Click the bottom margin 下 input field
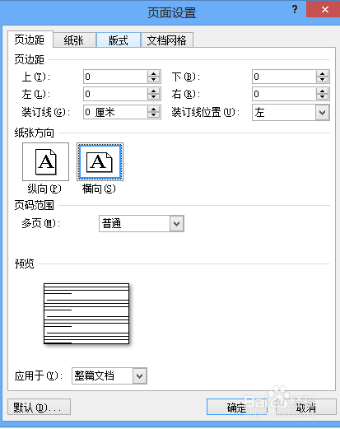Image resolution: width=340 pixels, height=429 pixels. point(284,77)
